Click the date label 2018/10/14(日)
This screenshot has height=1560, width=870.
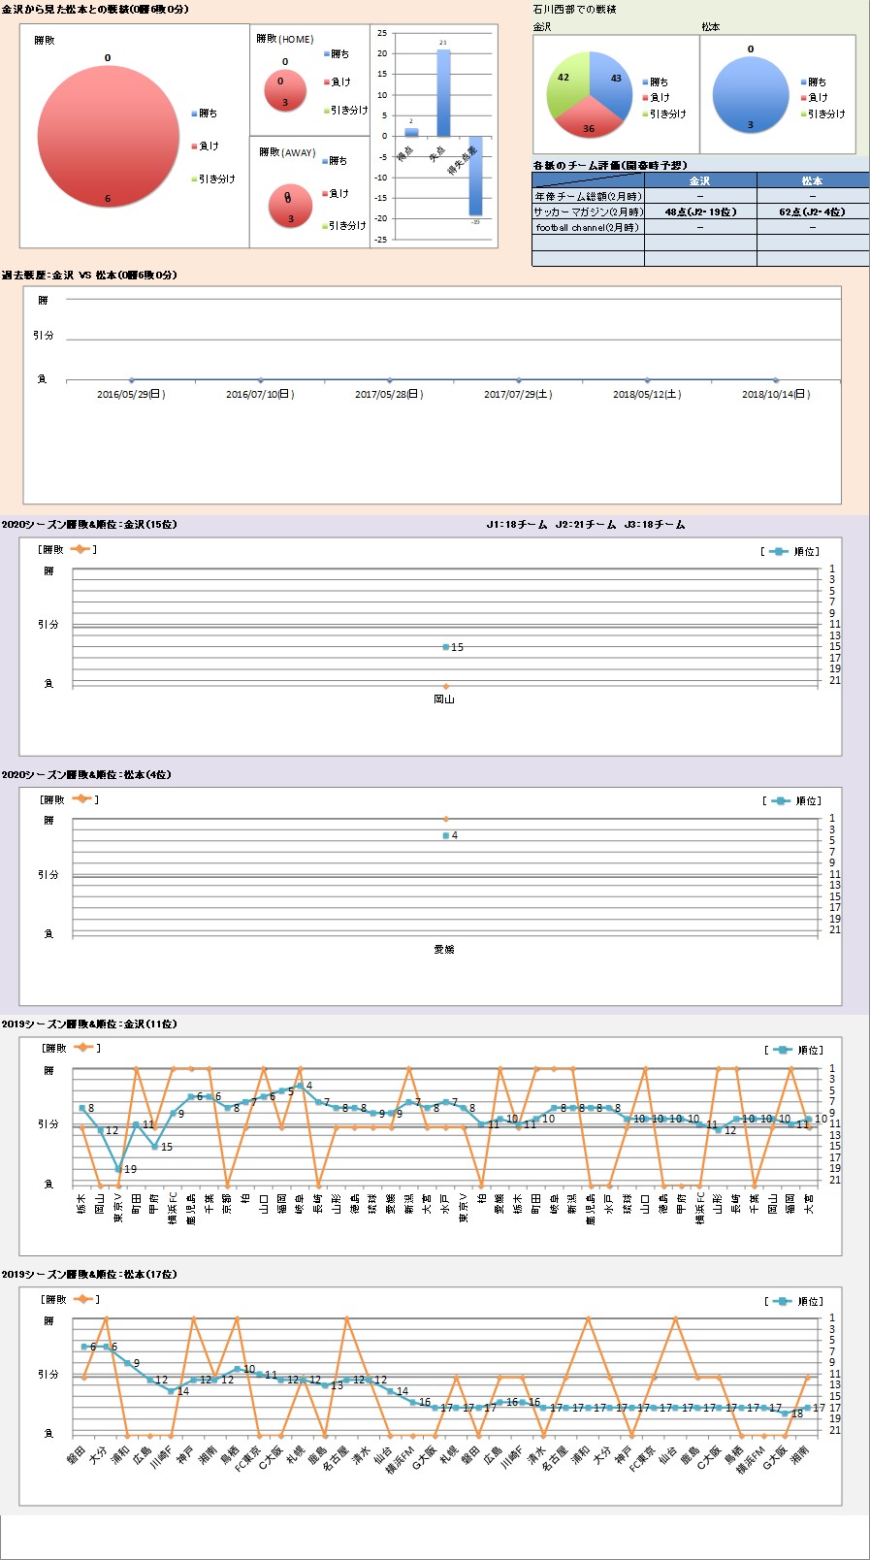(x=776, y=395)
